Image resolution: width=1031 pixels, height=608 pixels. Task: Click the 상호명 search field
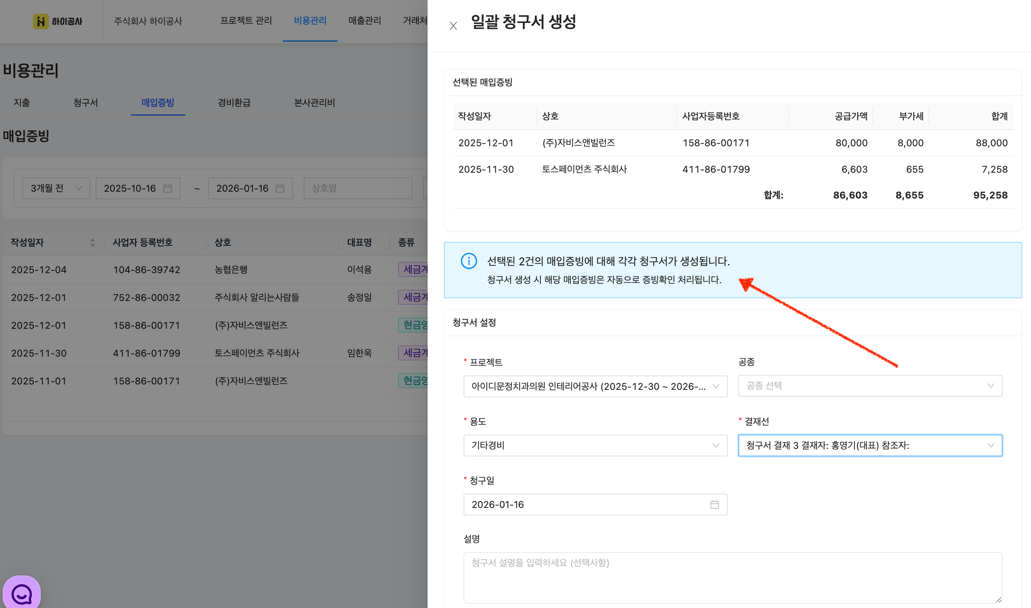coord(357,188)
